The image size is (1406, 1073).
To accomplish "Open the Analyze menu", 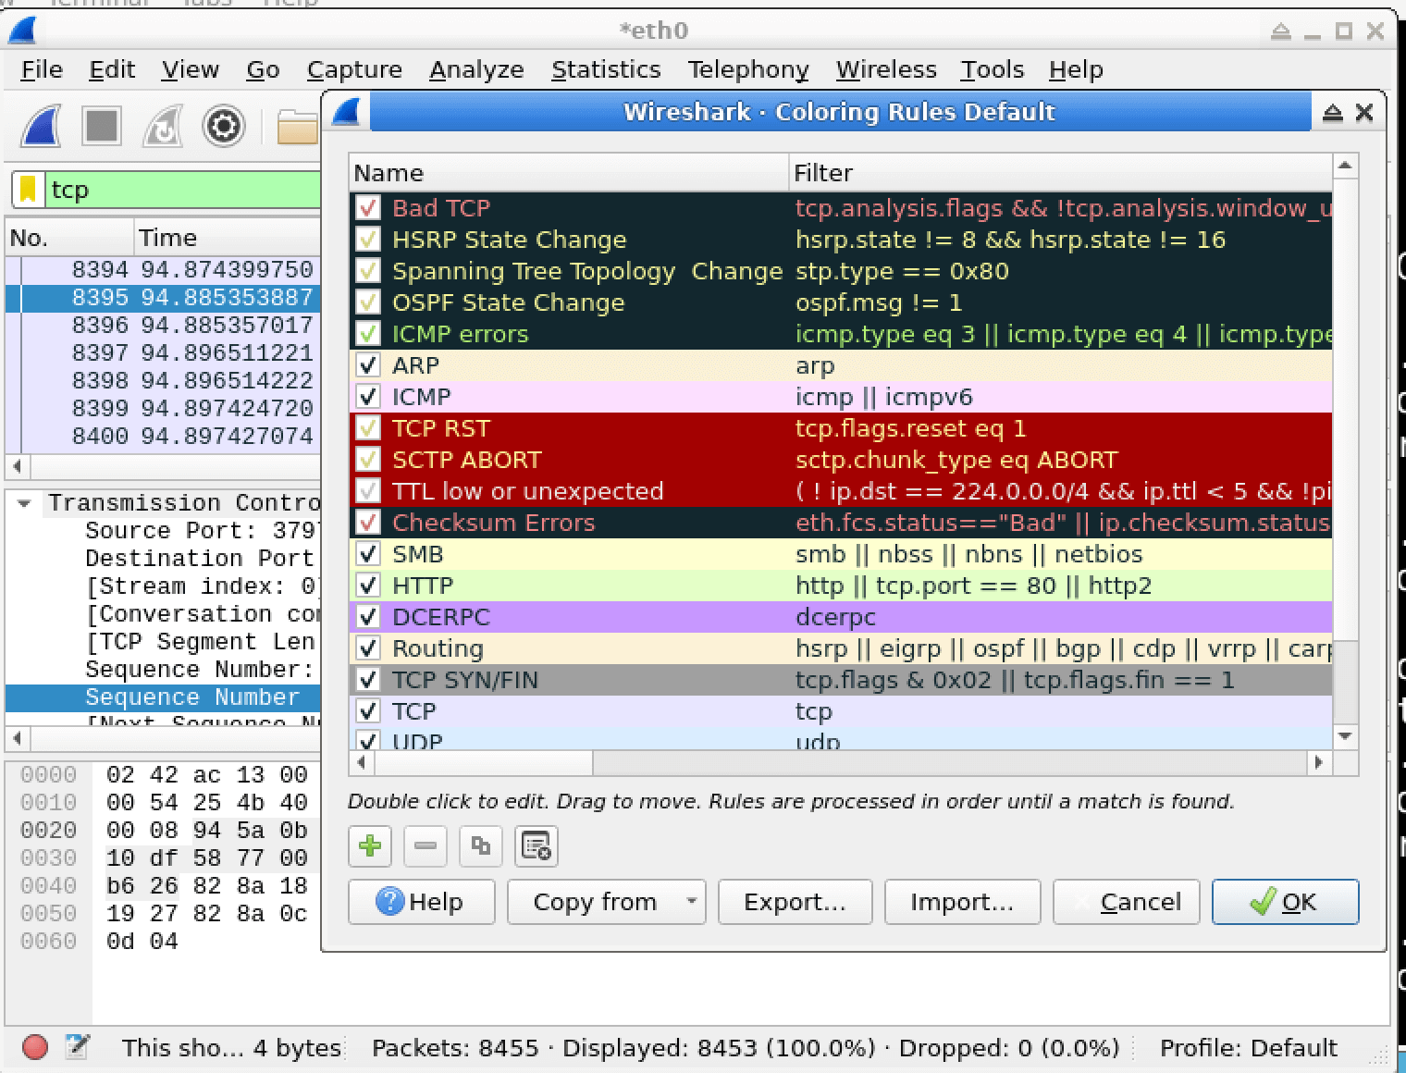I will tap(476, 69).
